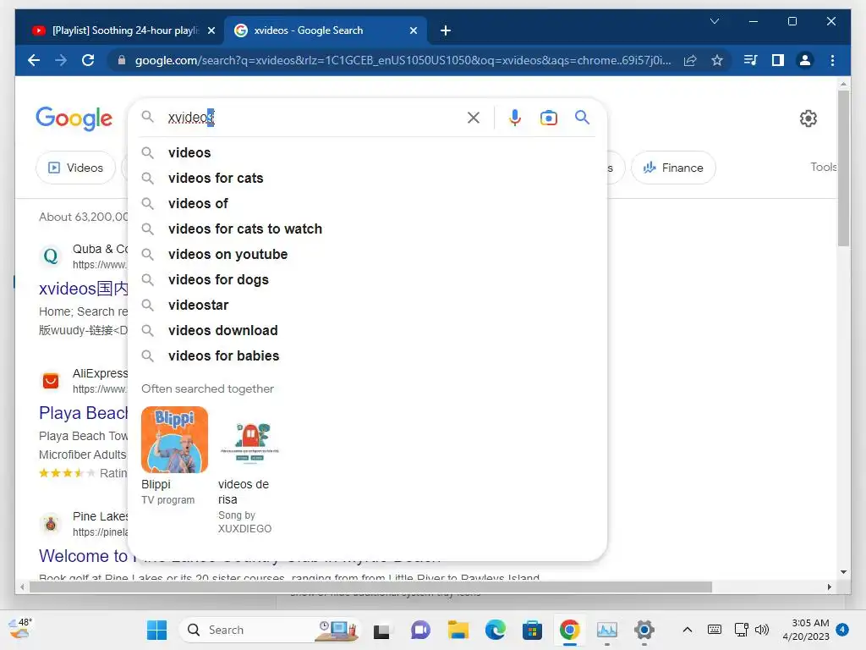View site security lock info
This screenshot has height=650, width=866.
[122, 60]
